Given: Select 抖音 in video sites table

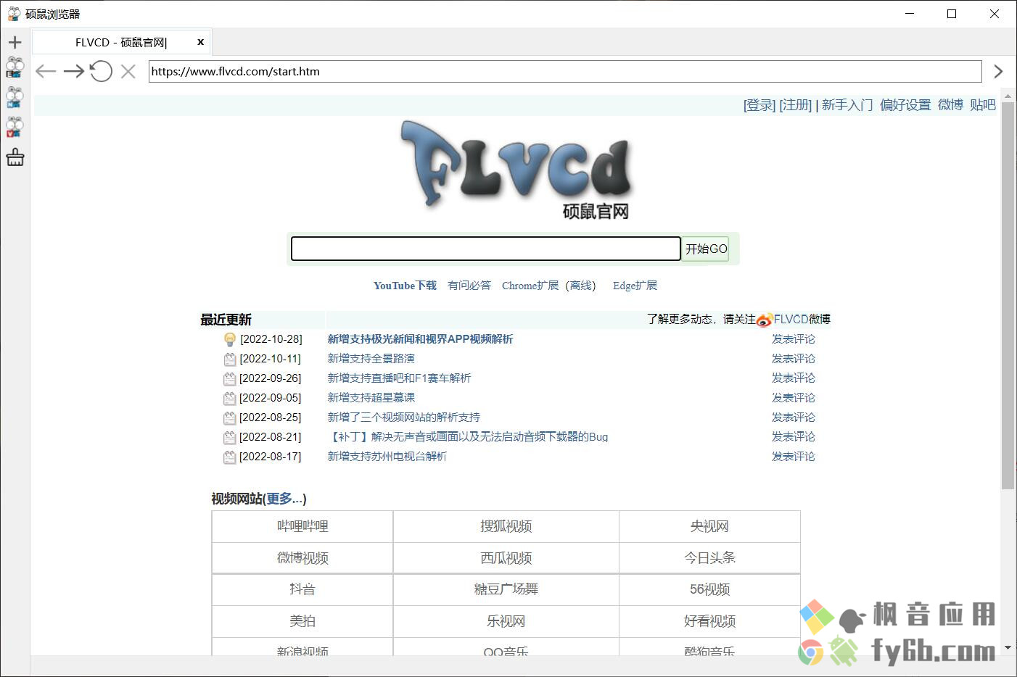Looking at the screenshot, I should click(x=302, y=589).
